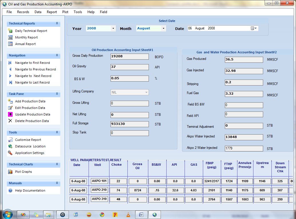Open the Plot menu

click(65, 12)
